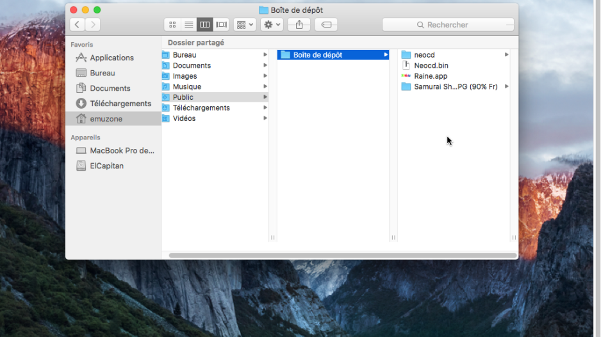
Task: Expand arrow next to Documents row
Action: (x=265, y=65)
